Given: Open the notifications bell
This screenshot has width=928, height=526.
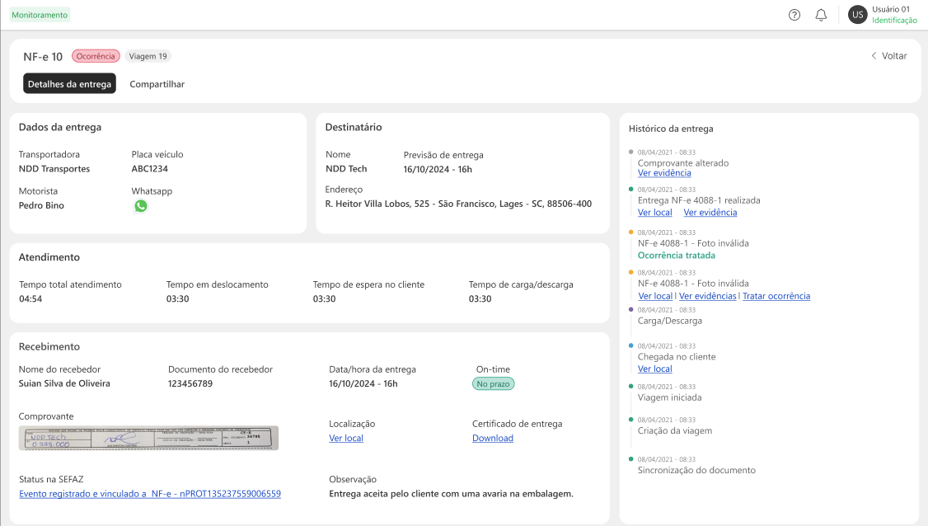Looking at the screenshot, I should pyautogui.click(x=821, y=15).
